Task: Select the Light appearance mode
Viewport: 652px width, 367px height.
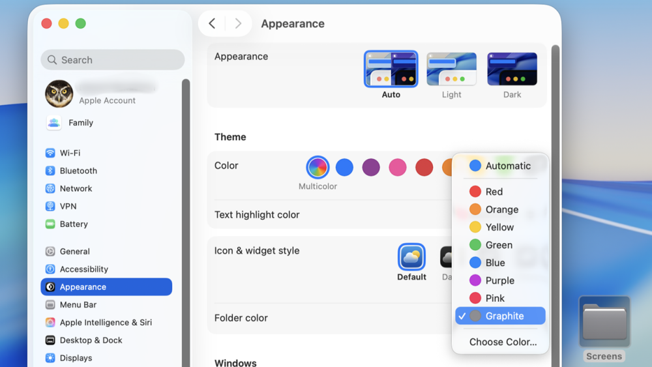Action: 451,70
